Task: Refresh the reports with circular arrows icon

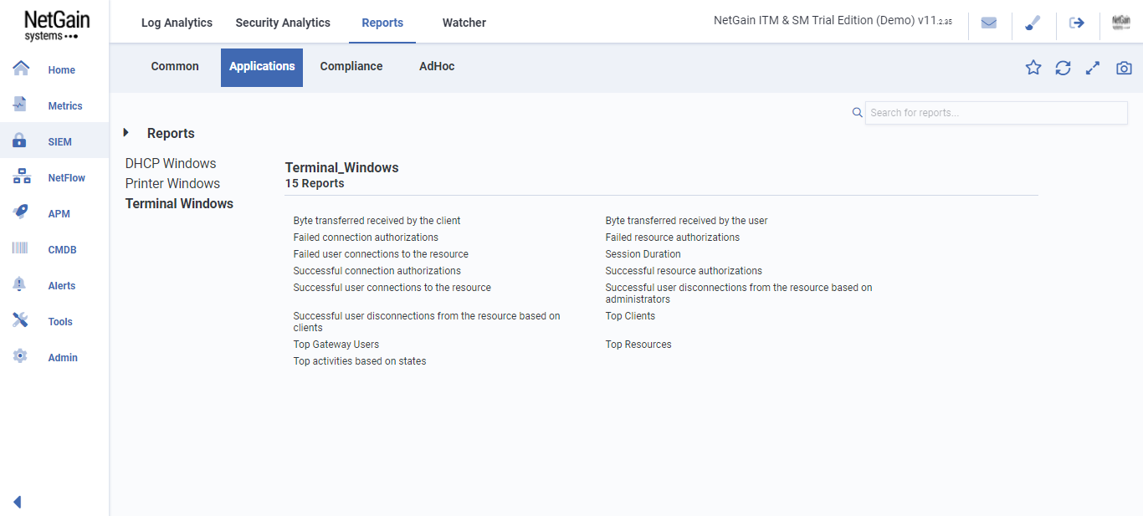Action: pos(1063,69)
